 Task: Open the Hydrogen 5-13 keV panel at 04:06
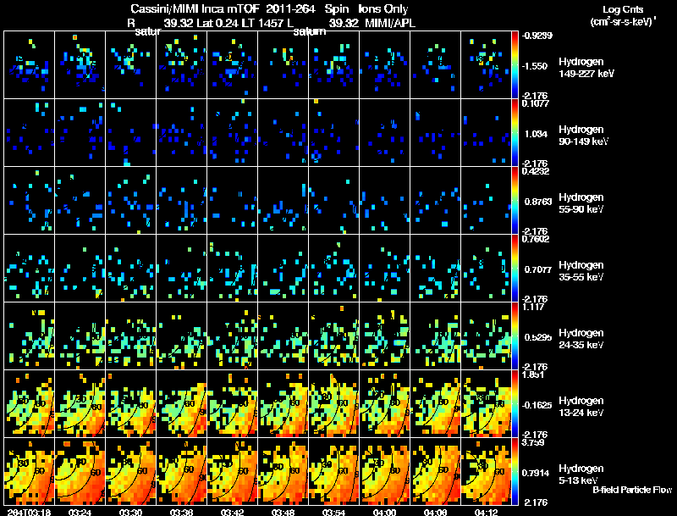coord(435,471)
